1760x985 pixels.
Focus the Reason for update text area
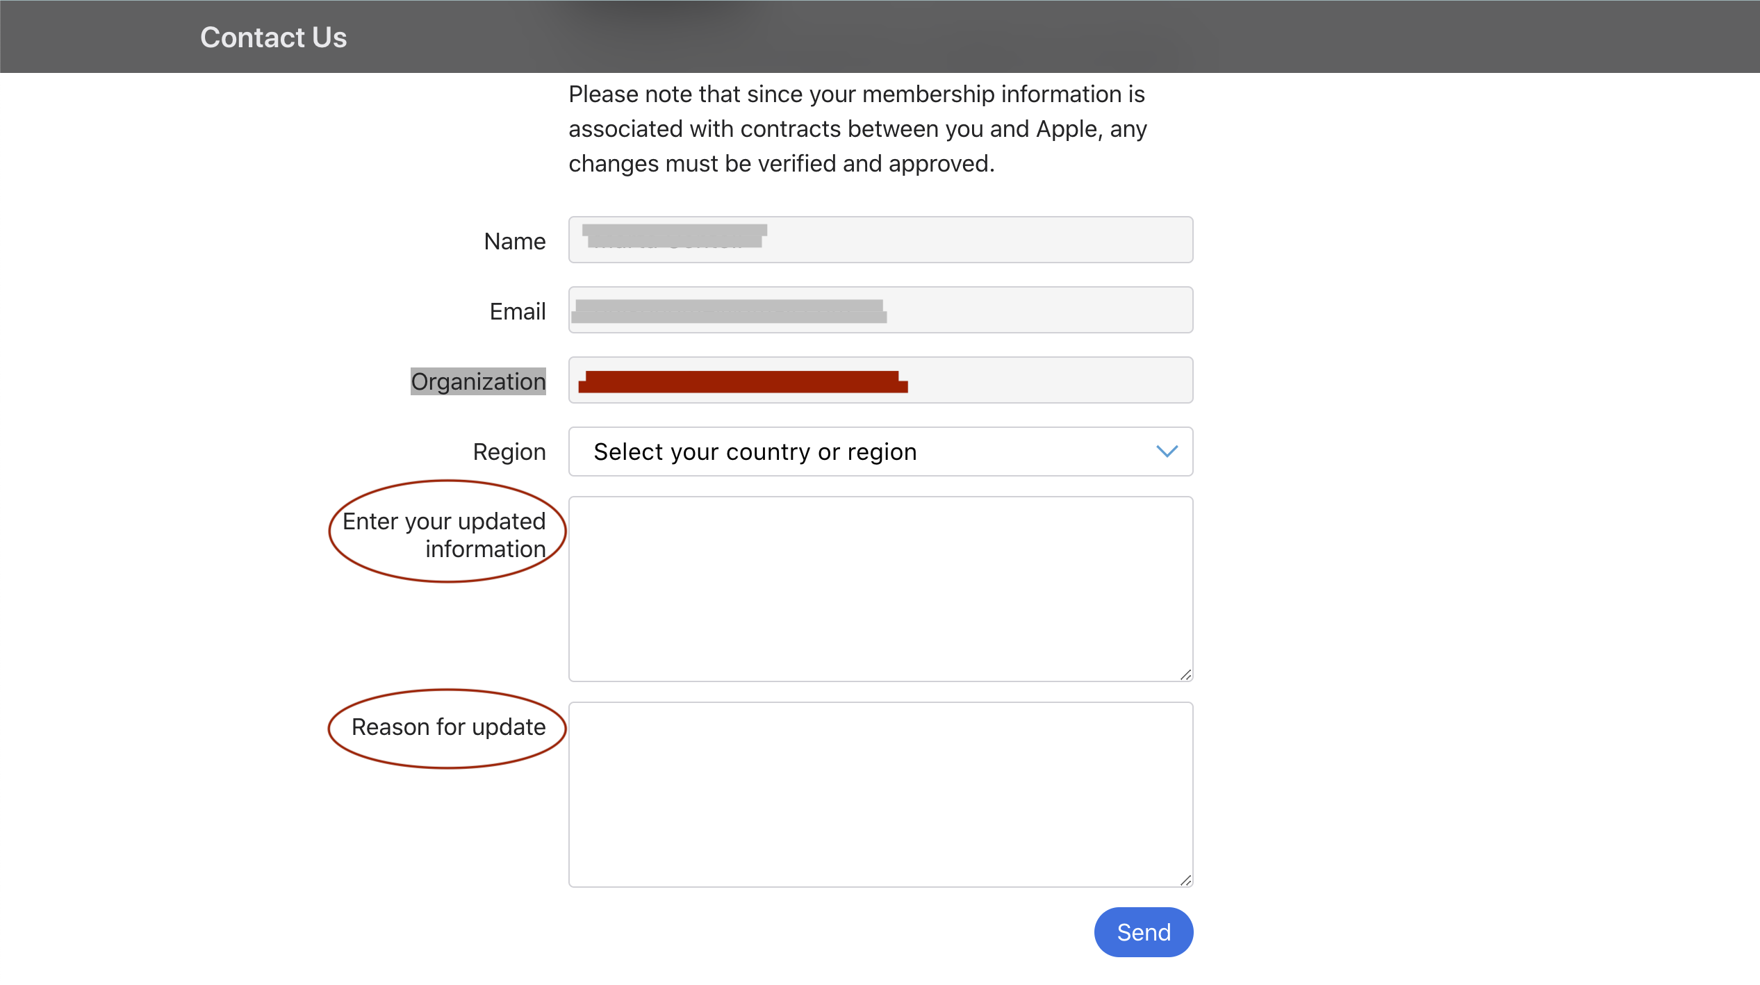coord(880,794)
